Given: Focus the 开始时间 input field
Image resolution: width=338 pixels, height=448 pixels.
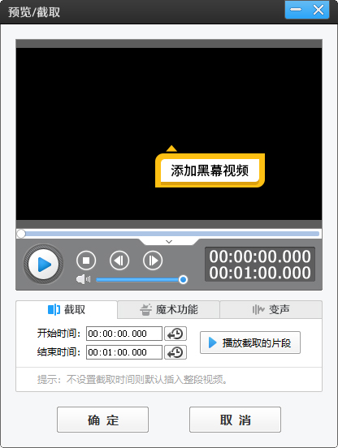Looking at the screenshot, I should (x=124, y=334).
